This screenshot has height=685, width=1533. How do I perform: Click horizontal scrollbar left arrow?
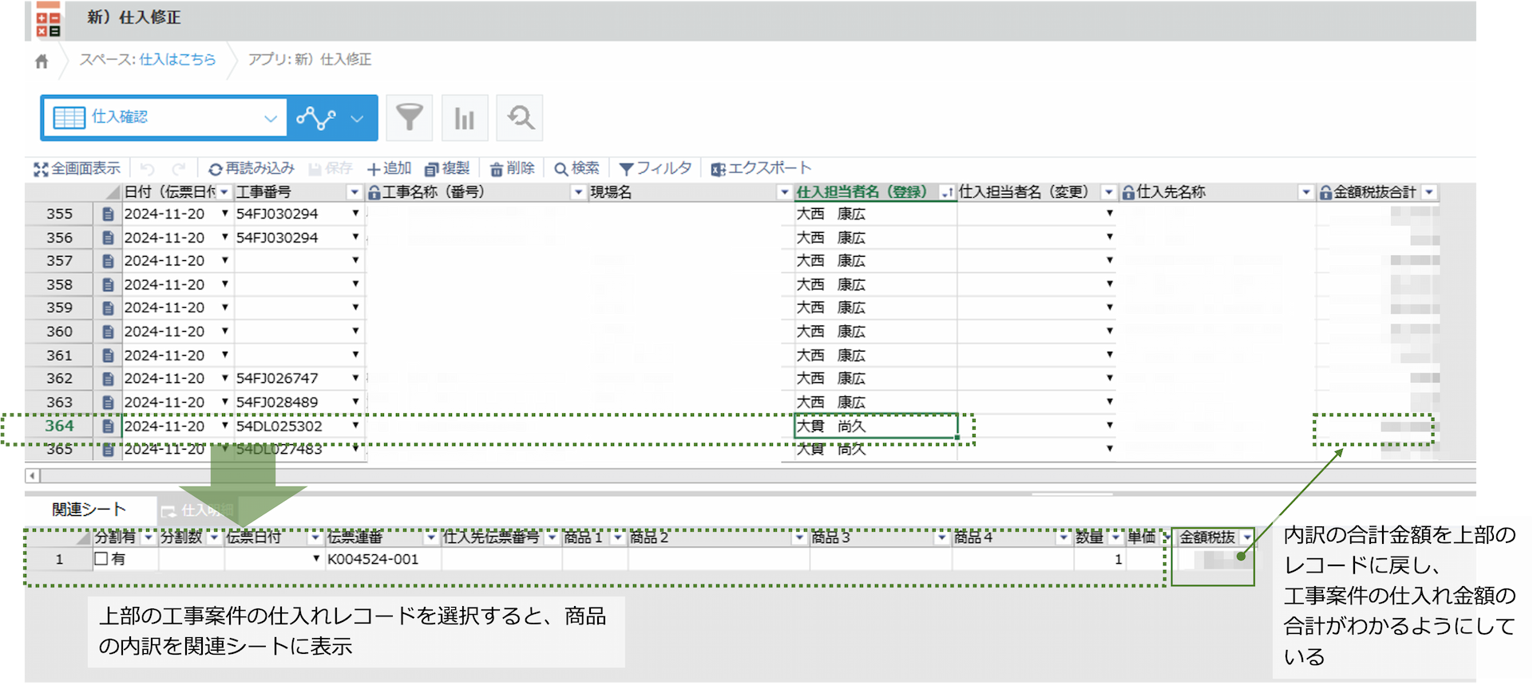click(x=32, y=476)
